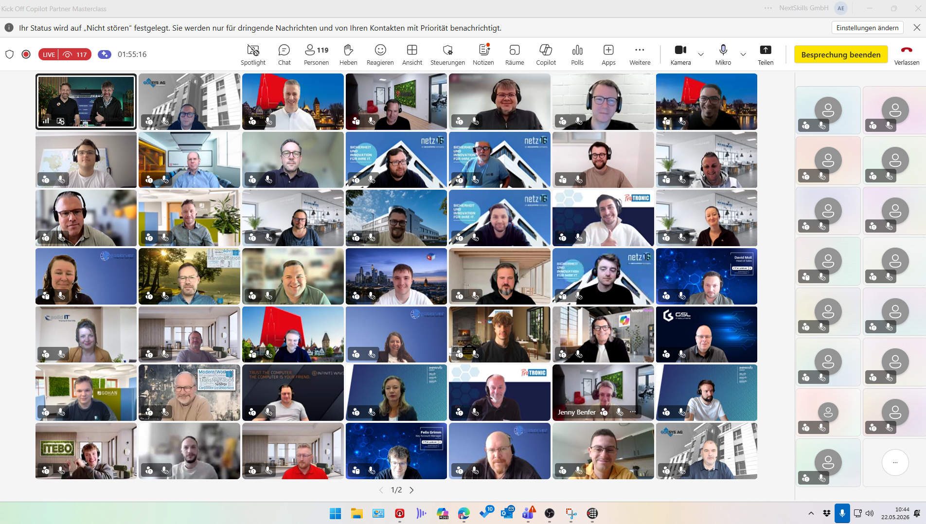Share content with the Teilen icon

point(766,54)
